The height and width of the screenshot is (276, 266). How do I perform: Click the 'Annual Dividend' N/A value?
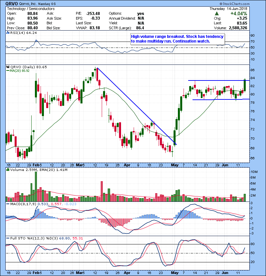click(141, 18)
